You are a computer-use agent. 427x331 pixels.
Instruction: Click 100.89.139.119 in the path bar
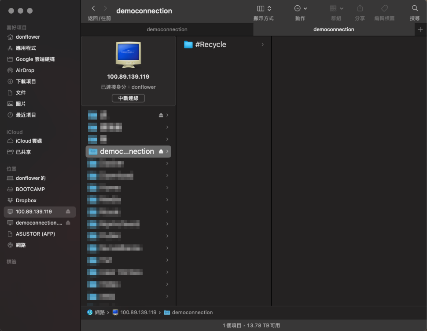point(138,313)
